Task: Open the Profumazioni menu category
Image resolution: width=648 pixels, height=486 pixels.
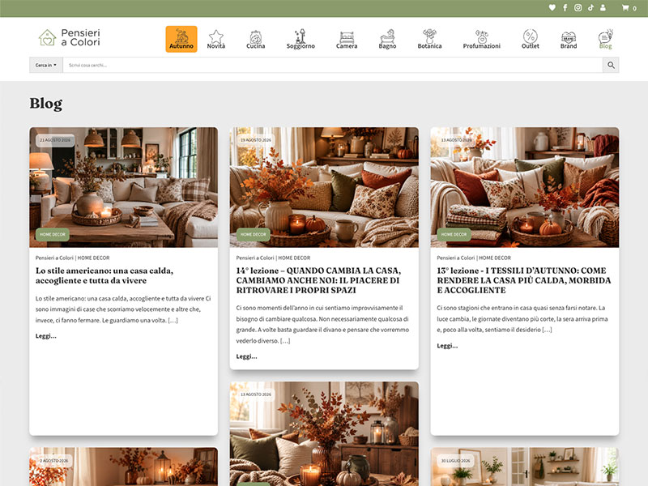Action: tap(481, 39)
